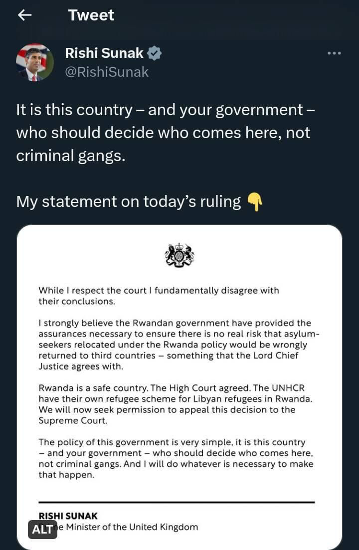Open the @RishiSunak handle link
This screenshot has height=550, width=359.
pyautogui.click(x=107, y=72)
